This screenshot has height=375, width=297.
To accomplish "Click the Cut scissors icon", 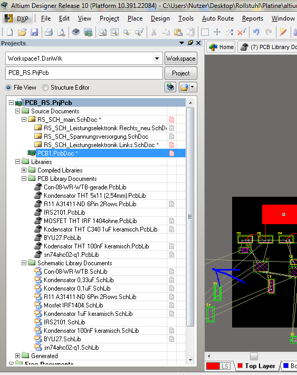I will (154, 32).
